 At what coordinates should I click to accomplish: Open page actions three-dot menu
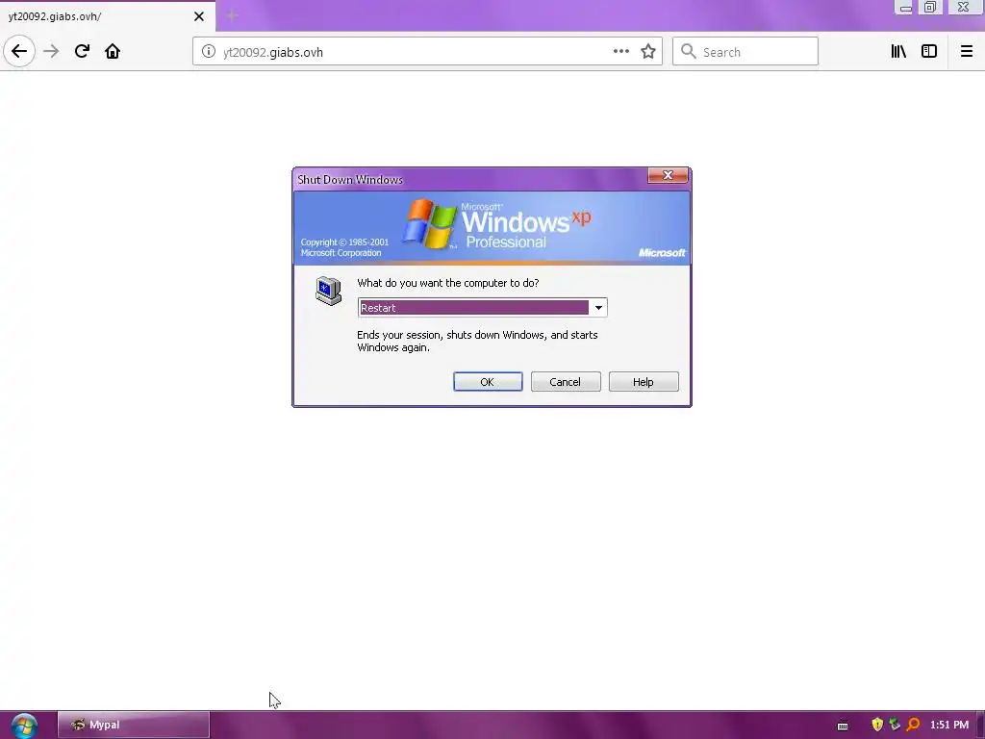[621, 52]
